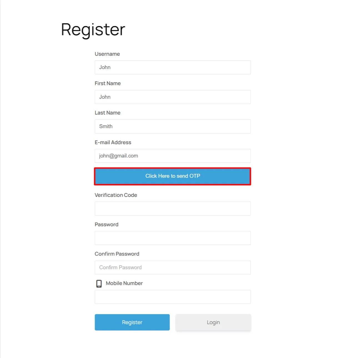
Task: Click the Password field
Action: [172, 238]
